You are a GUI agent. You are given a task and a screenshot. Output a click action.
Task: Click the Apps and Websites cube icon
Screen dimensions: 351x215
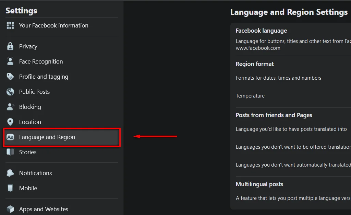tap(10, 209)
